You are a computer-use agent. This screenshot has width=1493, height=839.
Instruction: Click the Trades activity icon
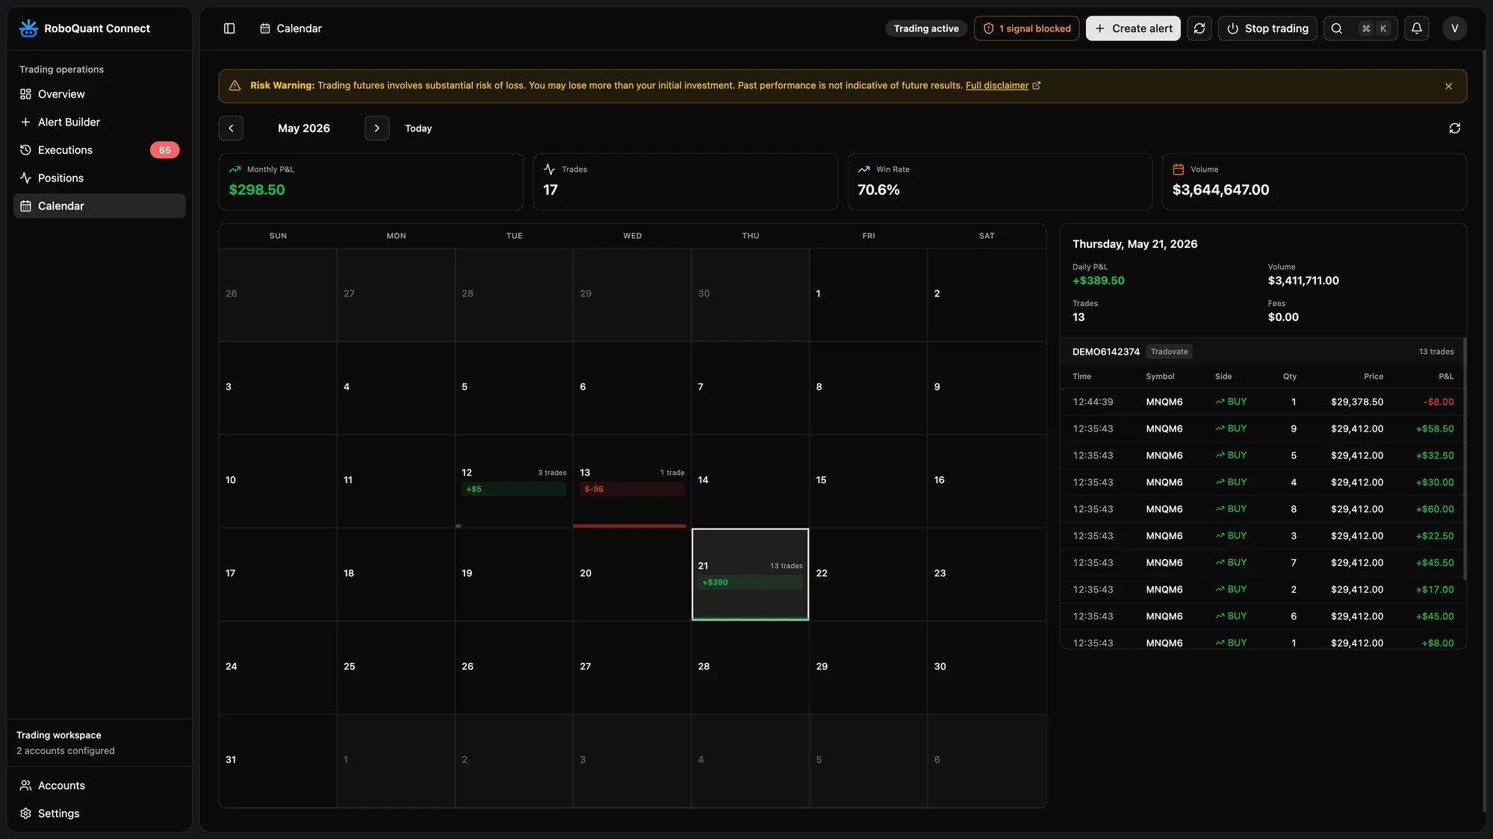pos(550,169)
